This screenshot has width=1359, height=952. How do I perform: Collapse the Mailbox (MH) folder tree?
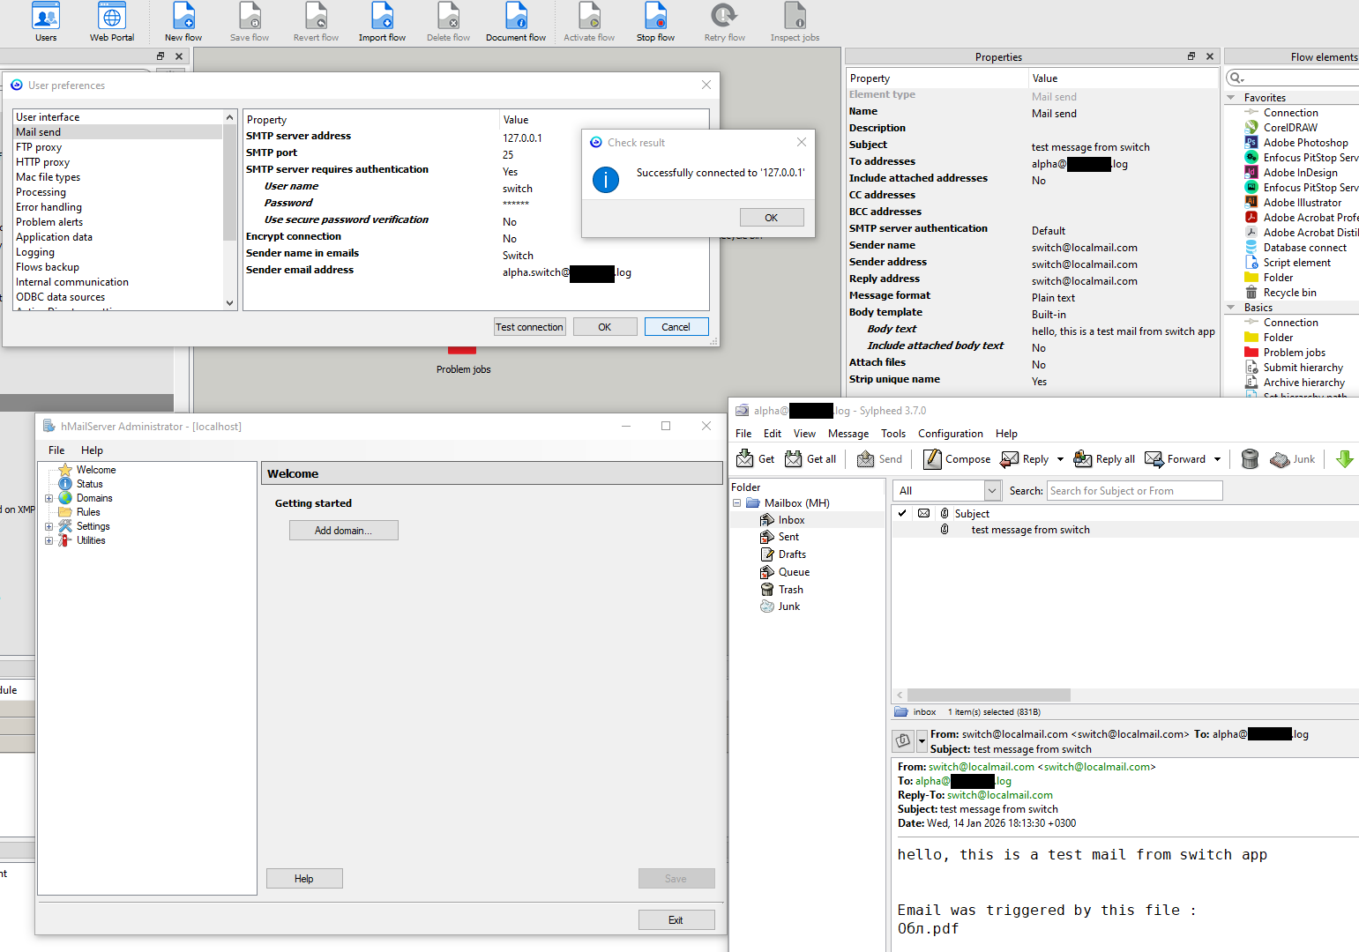737,503
